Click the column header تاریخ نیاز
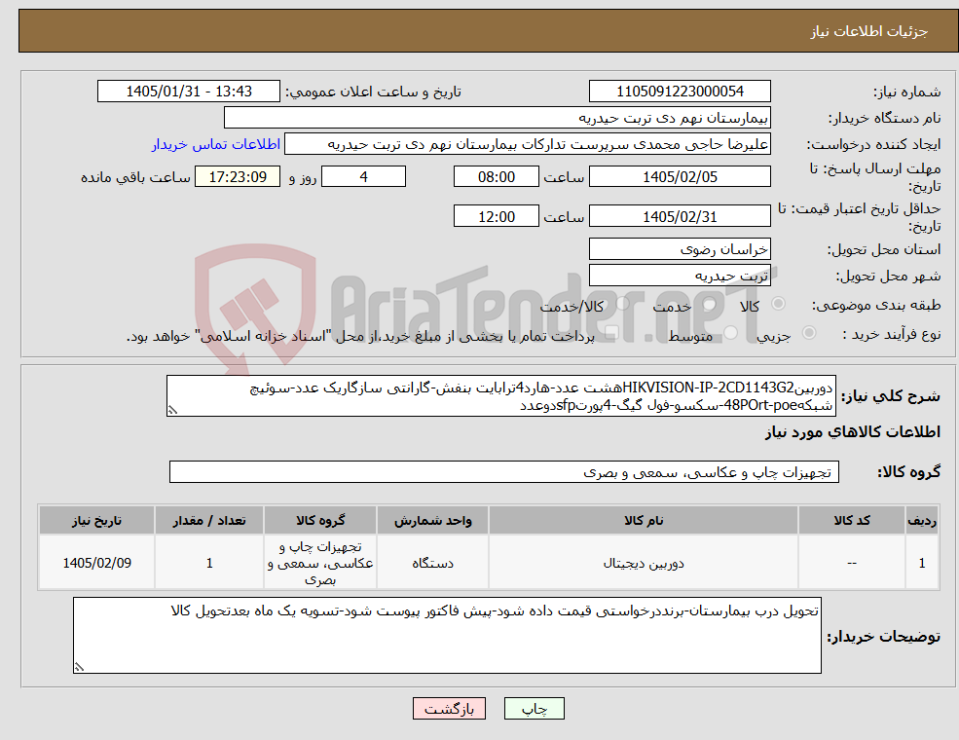 (x=96, y=521)
